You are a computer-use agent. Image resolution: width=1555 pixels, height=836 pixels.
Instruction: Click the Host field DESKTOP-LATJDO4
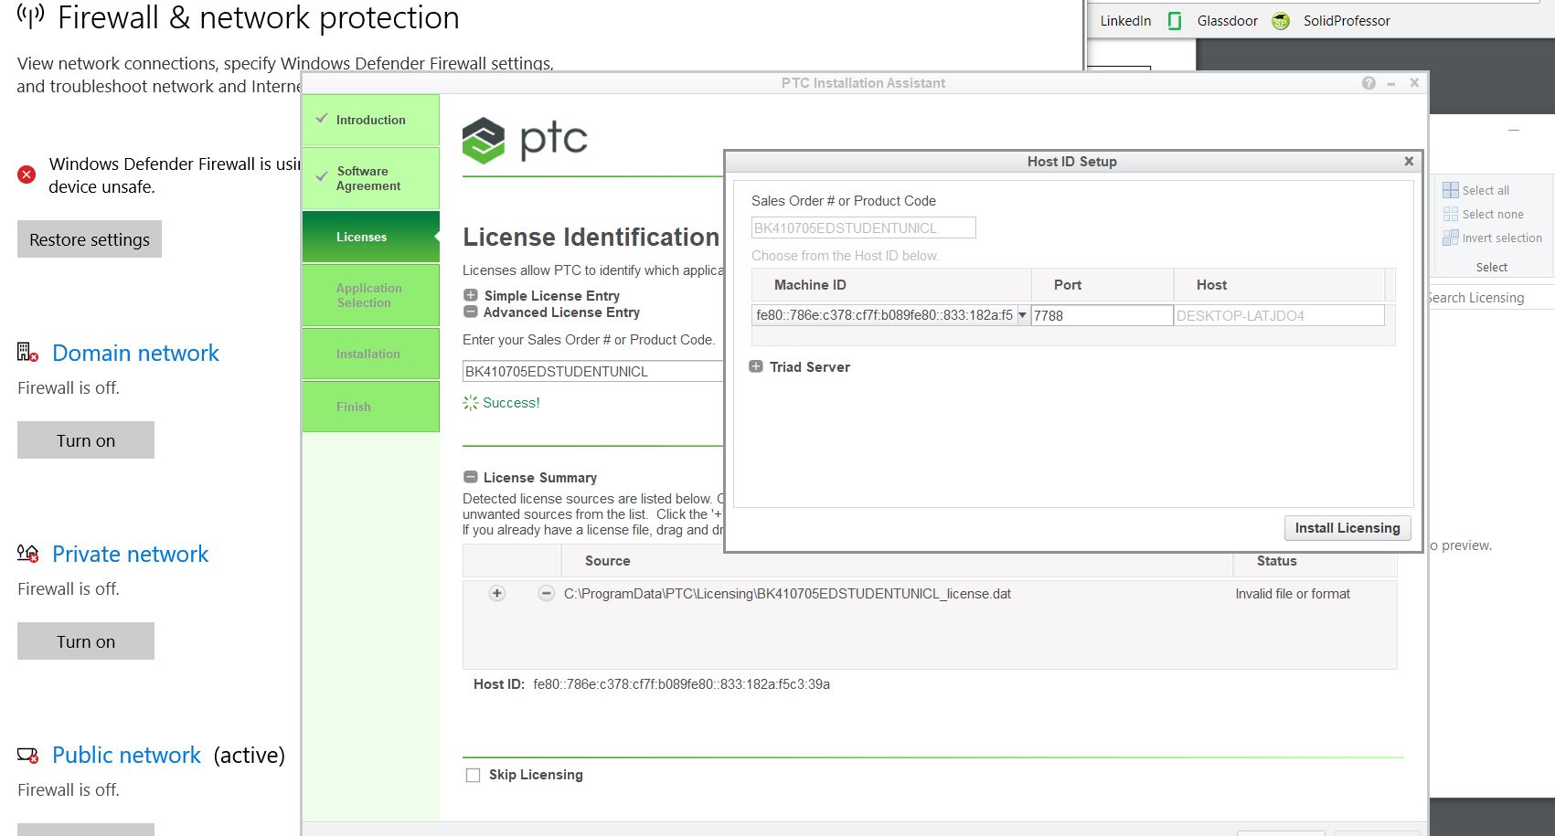pyautogui.click(x=1279, y=315)
